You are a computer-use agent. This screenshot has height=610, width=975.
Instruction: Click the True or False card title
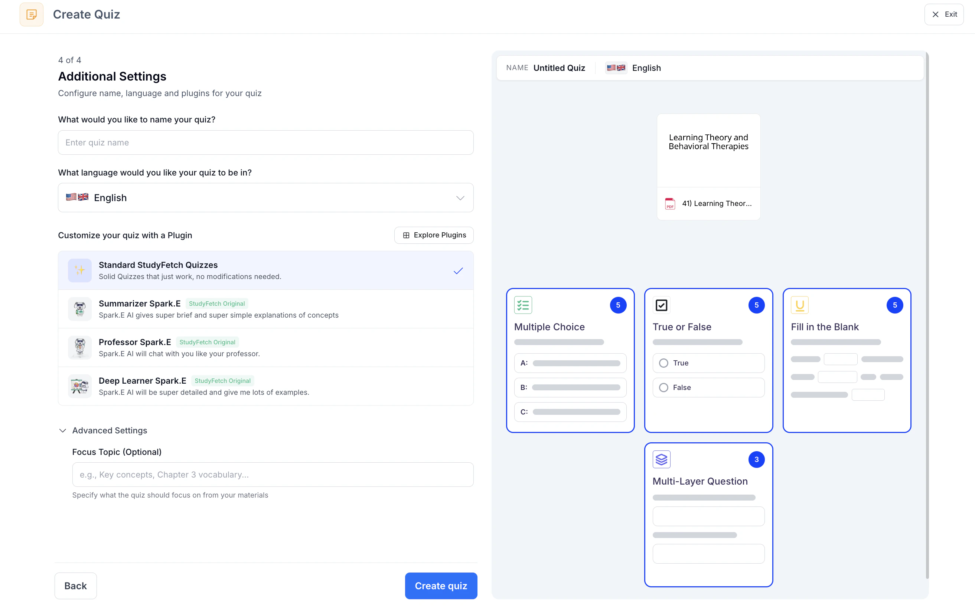682,327
